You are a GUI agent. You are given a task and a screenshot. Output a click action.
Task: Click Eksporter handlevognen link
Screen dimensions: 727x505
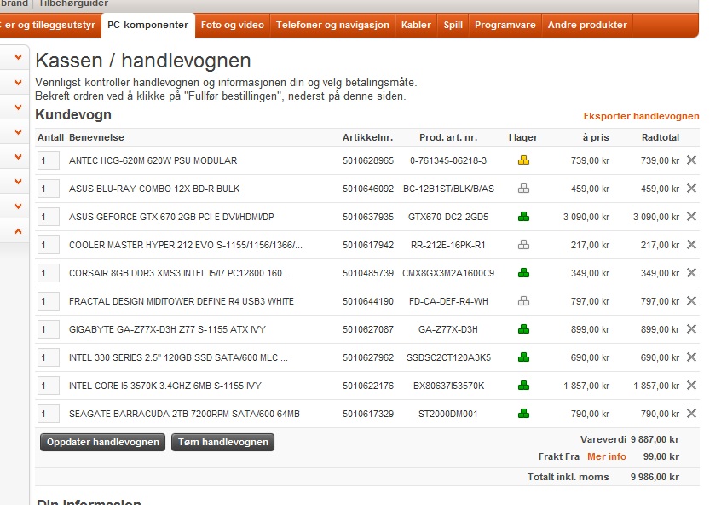(x=641, y=116)
